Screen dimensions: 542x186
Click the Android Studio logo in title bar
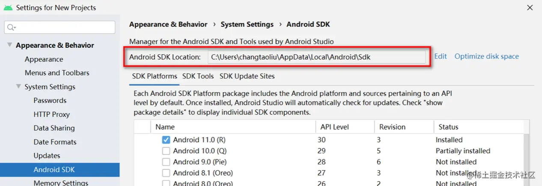(x=8, y=8)
